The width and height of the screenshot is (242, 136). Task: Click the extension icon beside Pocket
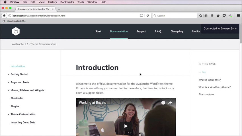230,16
